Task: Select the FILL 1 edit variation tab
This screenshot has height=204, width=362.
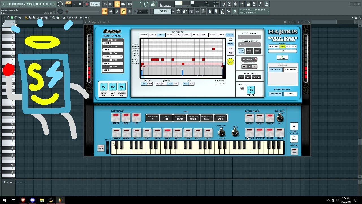Action: point(187,35)
